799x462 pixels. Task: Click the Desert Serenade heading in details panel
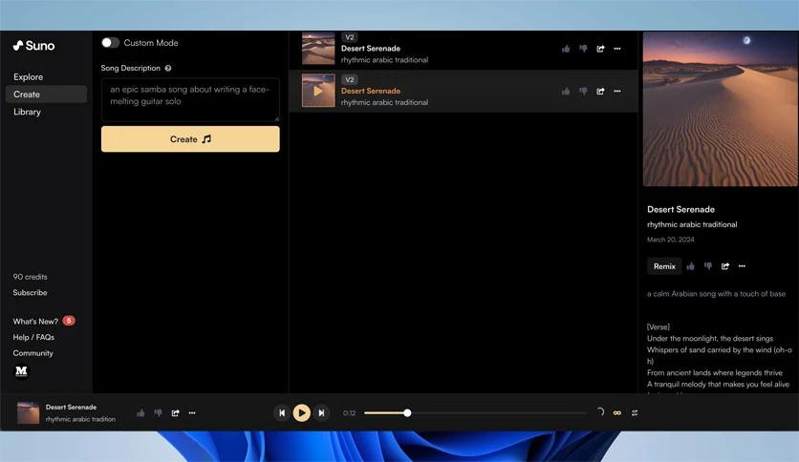click(680, 209)
